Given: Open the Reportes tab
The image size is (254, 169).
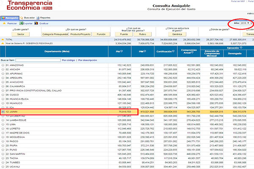Looking at the screenshot, I should pyautogui.click(x=44, y=18).
